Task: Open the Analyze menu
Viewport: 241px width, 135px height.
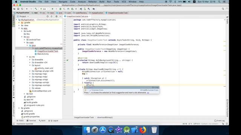Action: tap(82, 1)
